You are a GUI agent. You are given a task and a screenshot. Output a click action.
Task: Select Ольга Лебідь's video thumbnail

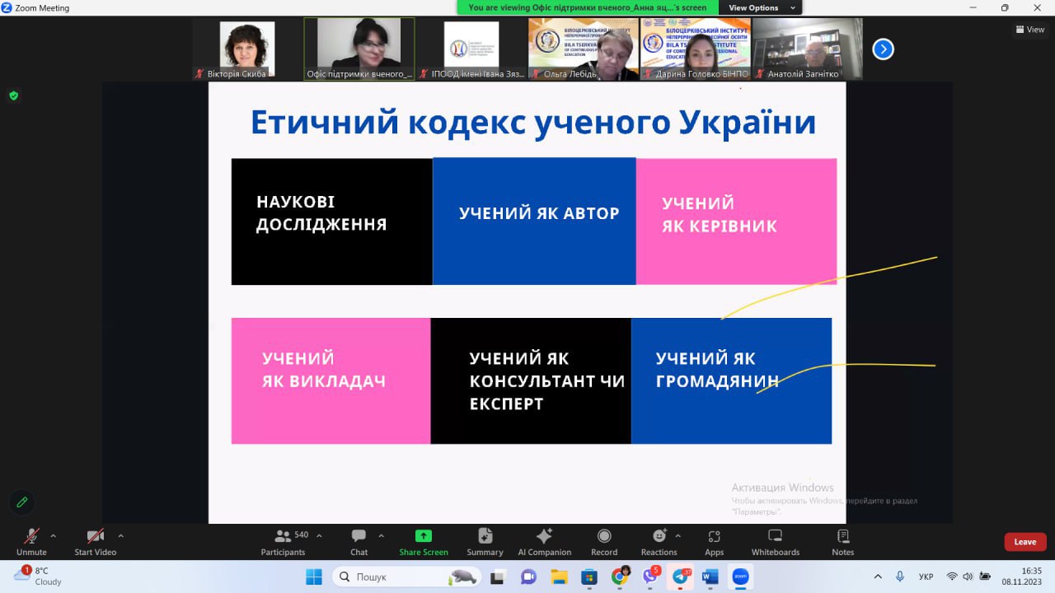coord(584,49)
